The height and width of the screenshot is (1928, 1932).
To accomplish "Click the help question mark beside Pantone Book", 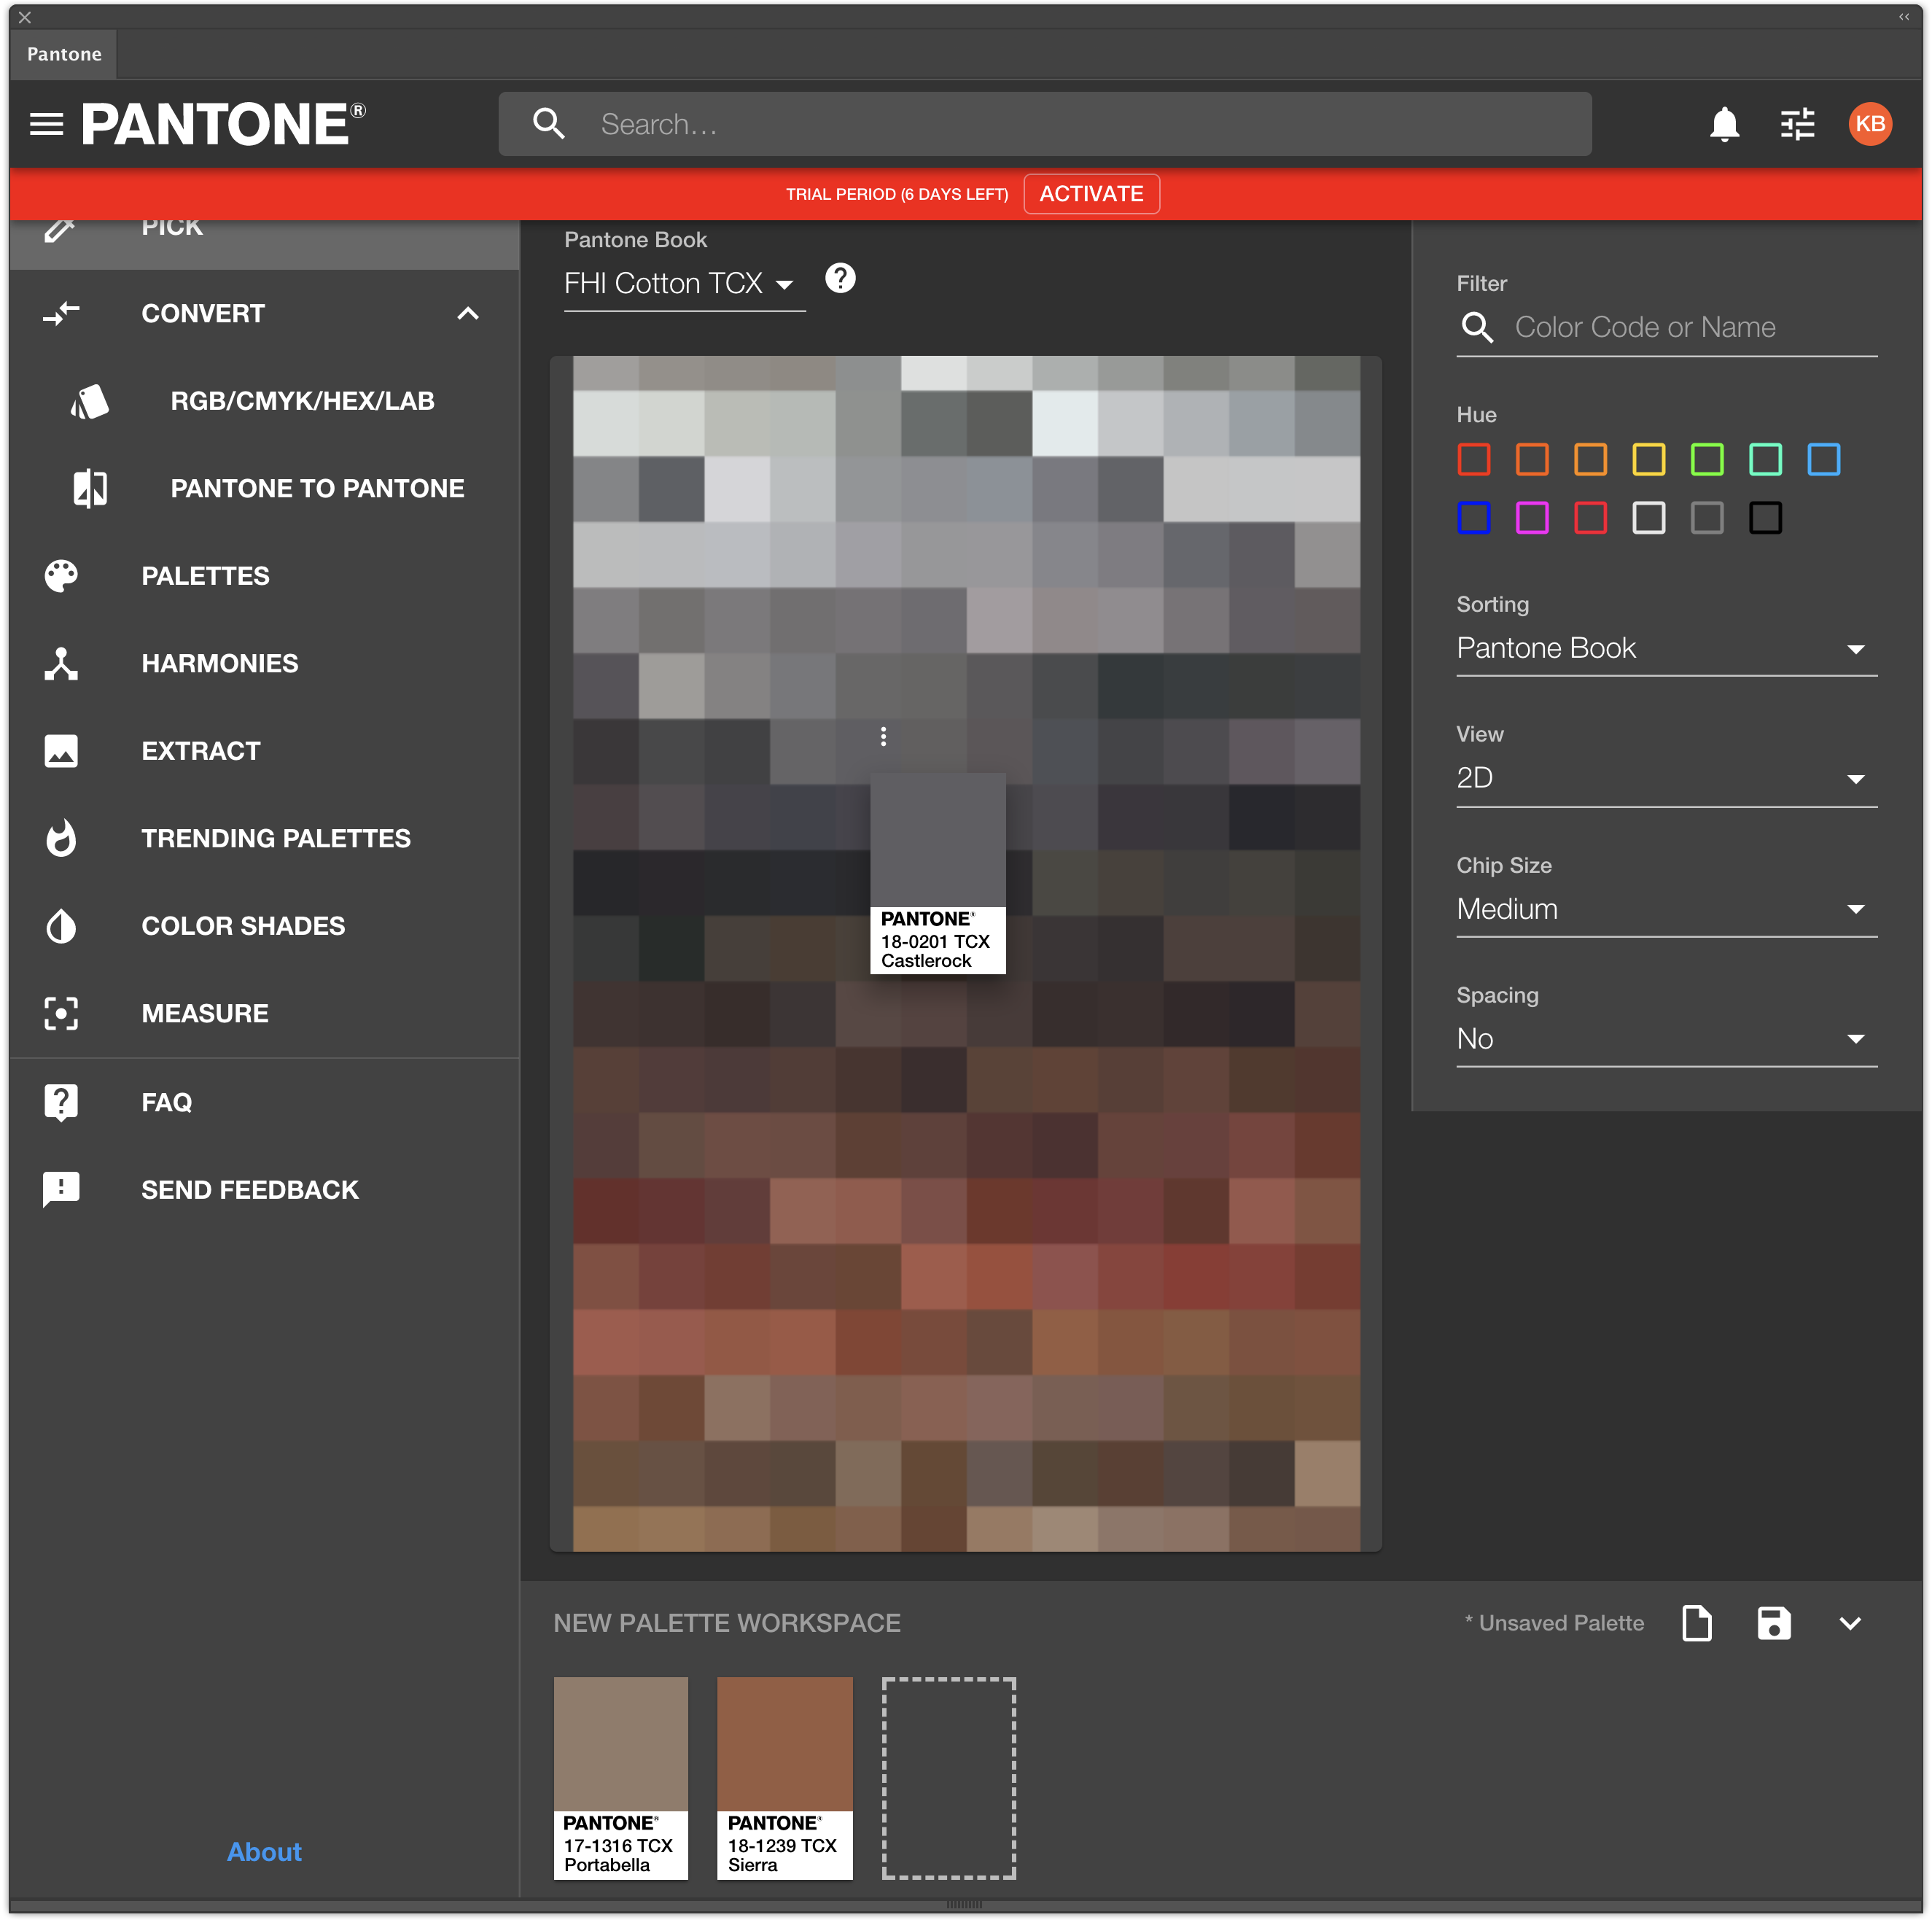I will coord(840,278).
